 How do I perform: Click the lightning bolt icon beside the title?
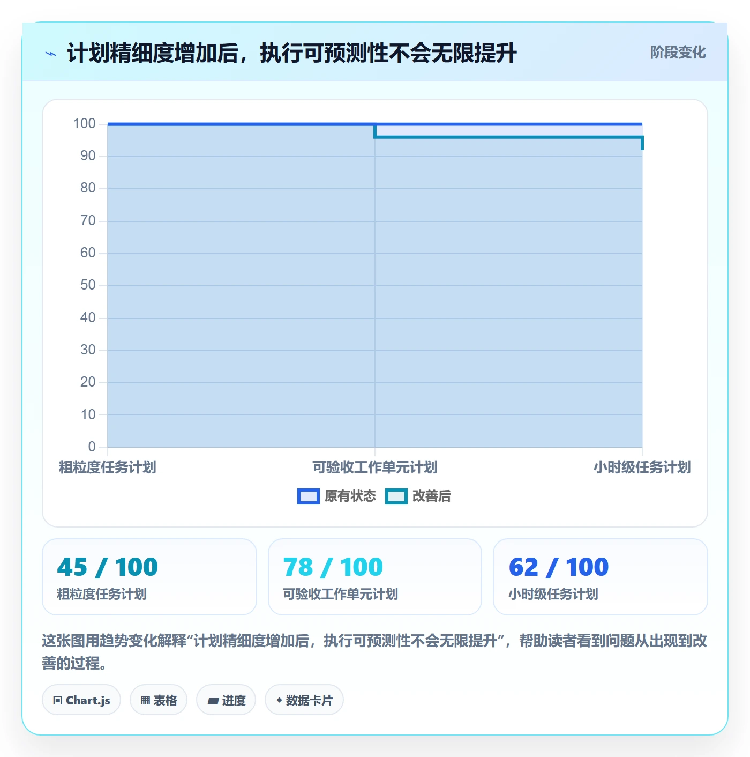pyautogui.click(x=51, y=54)
